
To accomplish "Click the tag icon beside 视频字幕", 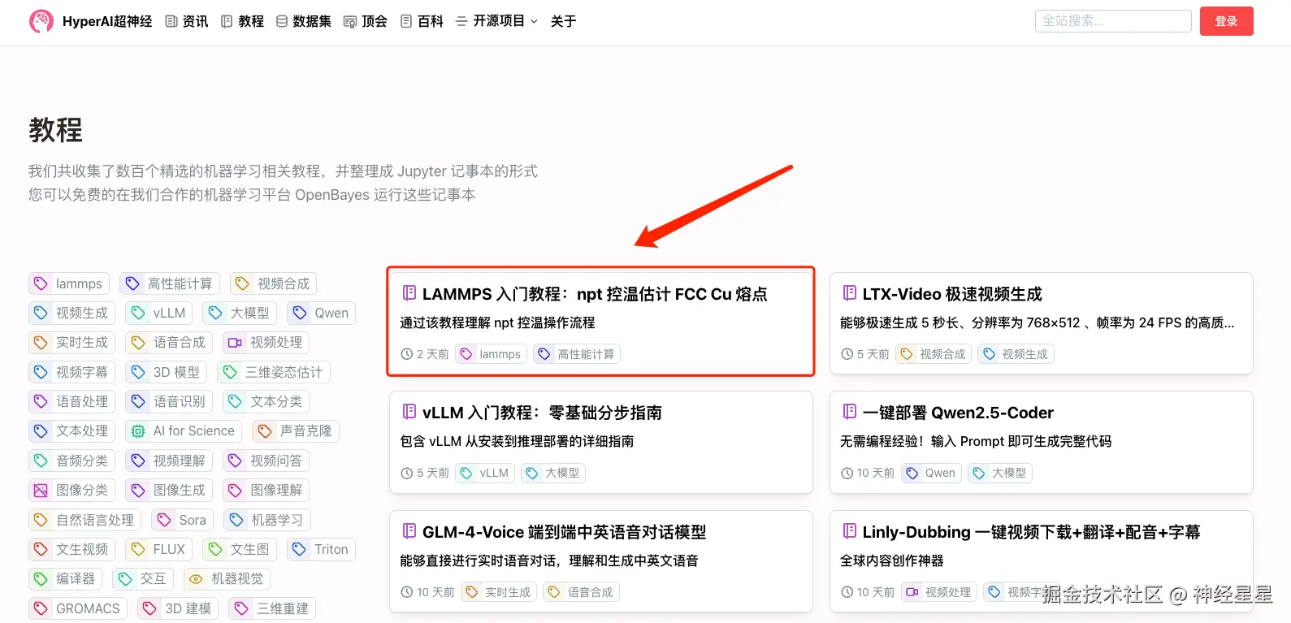I will click(x=41, y=372).
